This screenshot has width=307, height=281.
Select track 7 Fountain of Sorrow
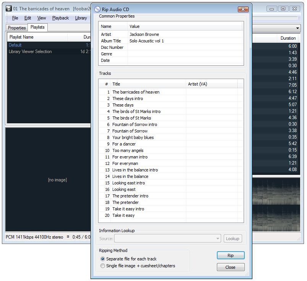click(x=171, y=131)
